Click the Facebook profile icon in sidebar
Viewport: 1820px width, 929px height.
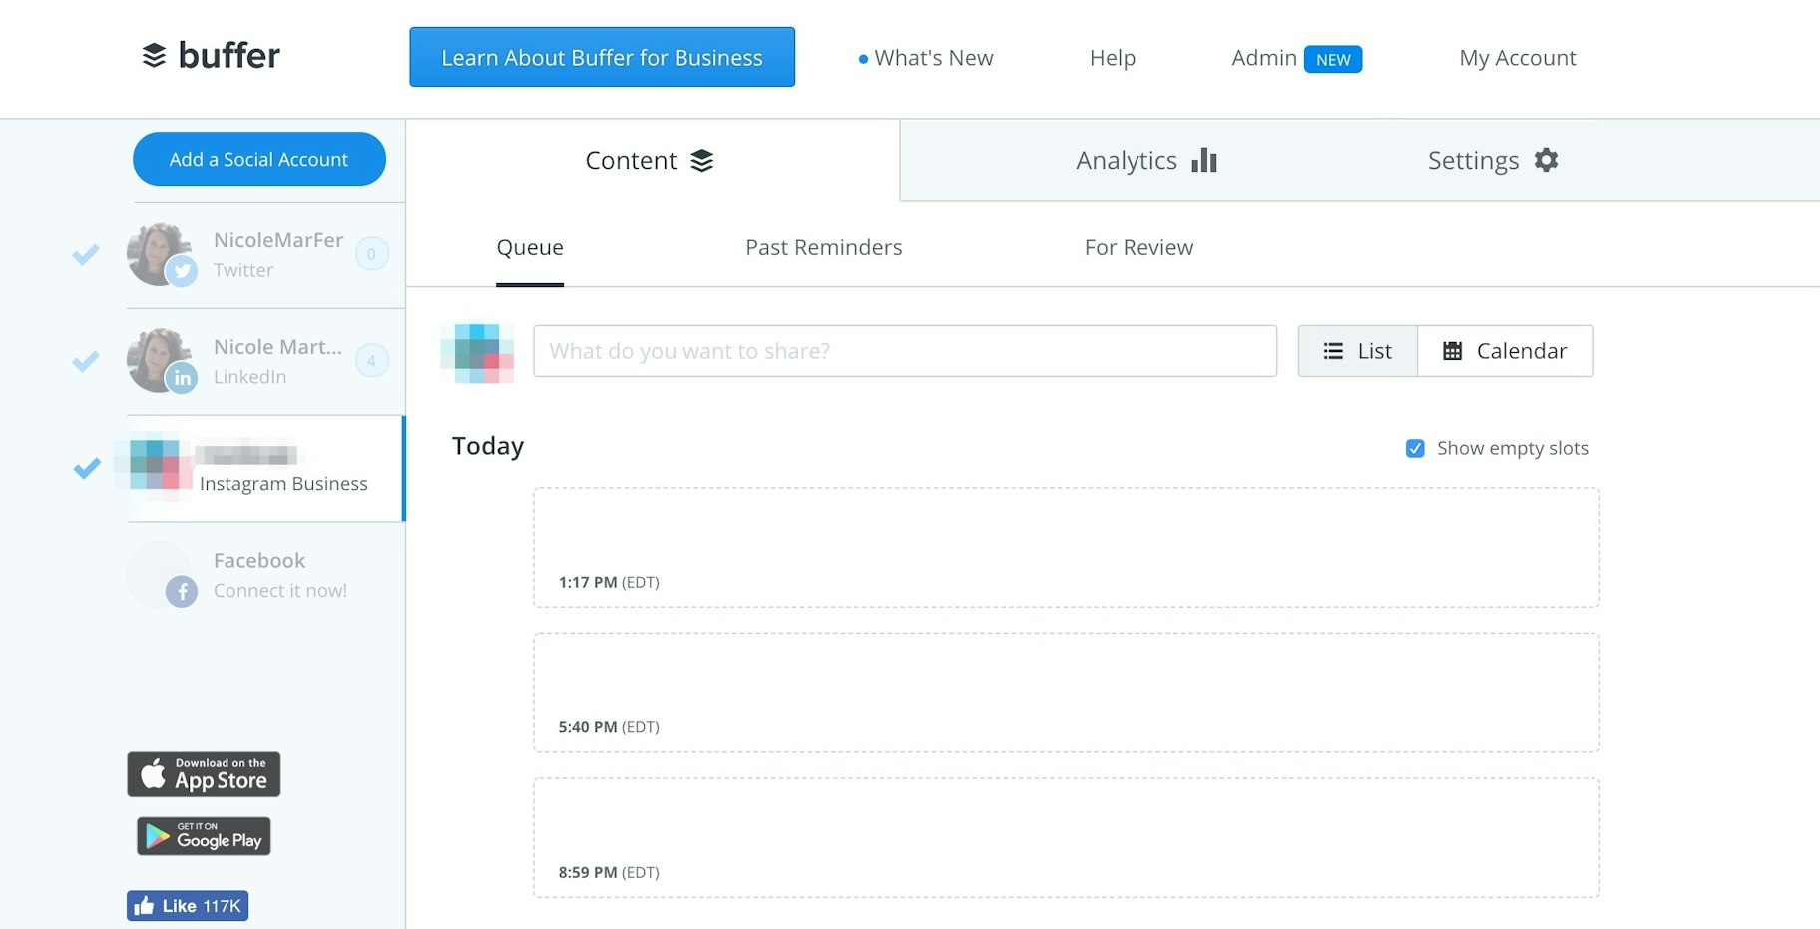160,575
